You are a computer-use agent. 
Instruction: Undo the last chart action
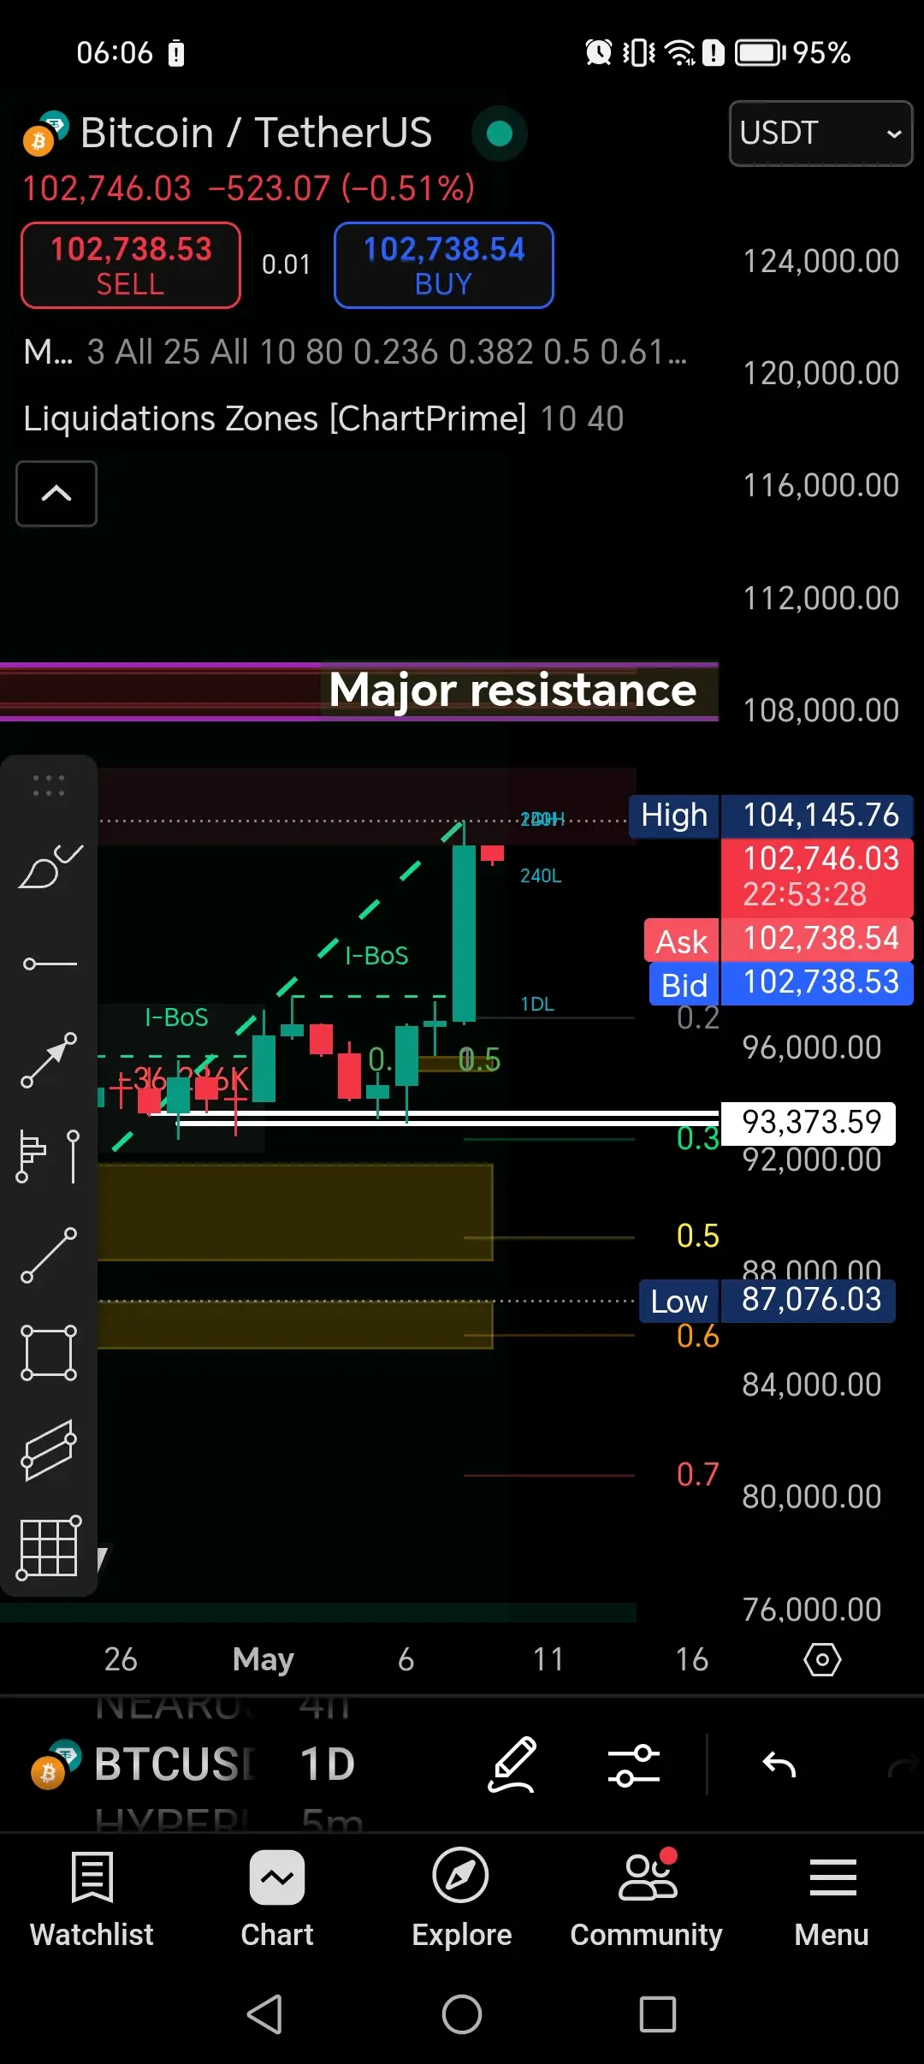tap(779, 1765)
